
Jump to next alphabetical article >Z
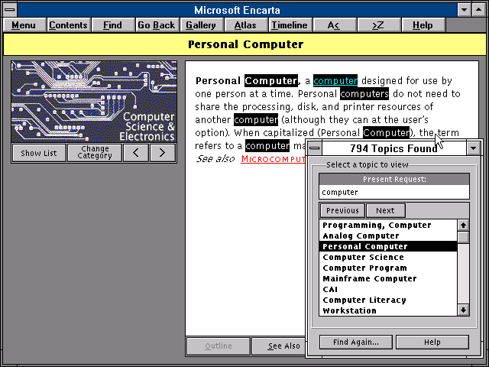click(378, 25)
